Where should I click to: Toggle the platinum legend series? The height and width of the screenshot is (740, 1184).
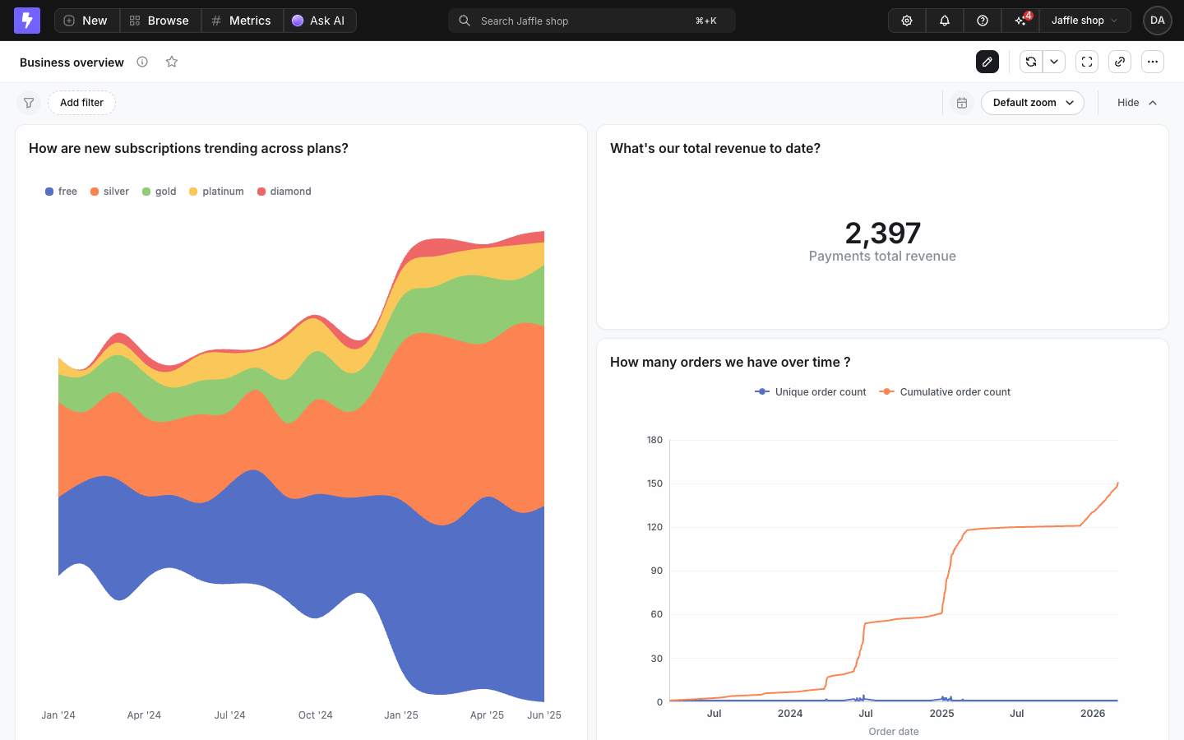tap(216, 192)
